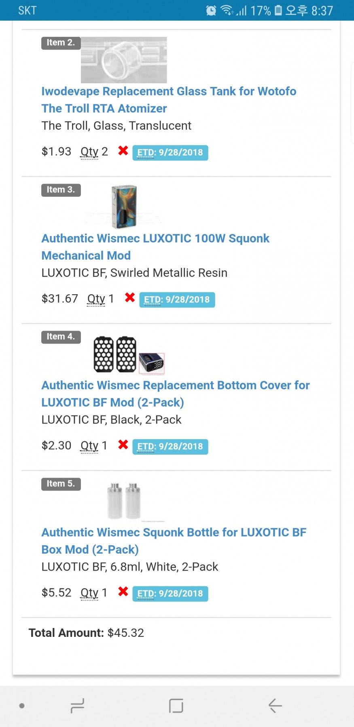354x727 pixels.
Task: Tap the dot icon in navigation bar
Action: [22, 706]
